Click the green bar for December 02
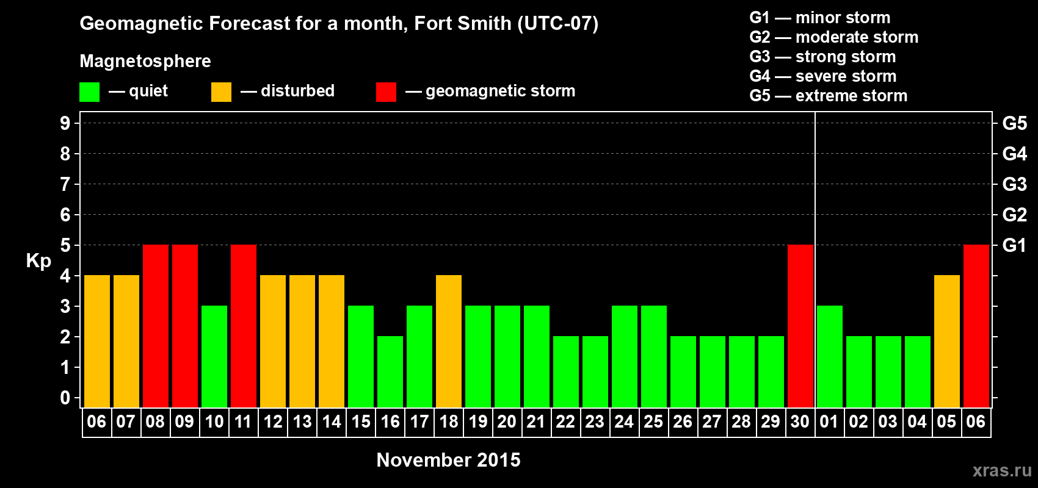 tap(859, 372)
